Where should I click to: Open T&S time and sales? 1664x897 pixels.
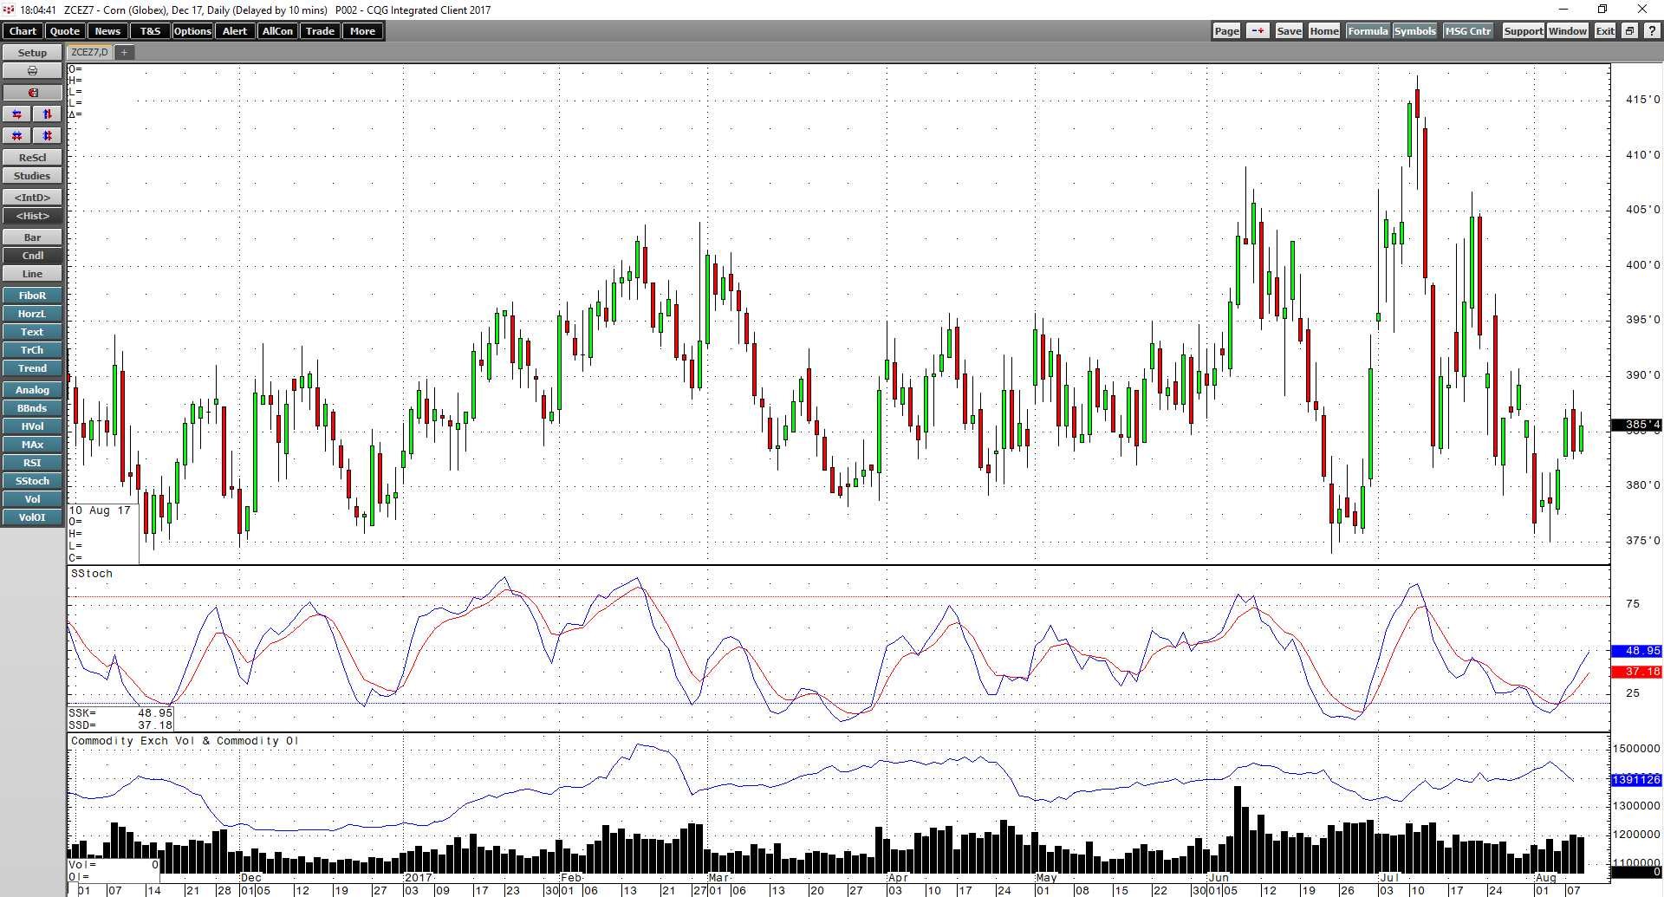click(150, 31)
